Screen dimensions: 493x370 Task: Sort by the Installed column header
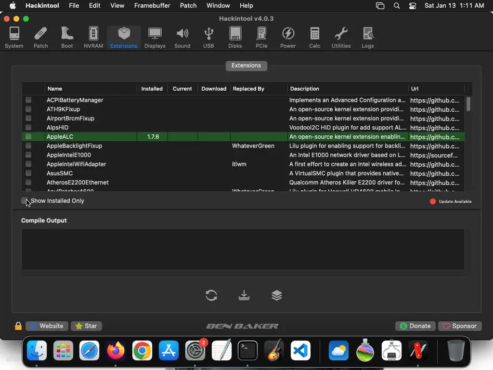pos(152,89)
